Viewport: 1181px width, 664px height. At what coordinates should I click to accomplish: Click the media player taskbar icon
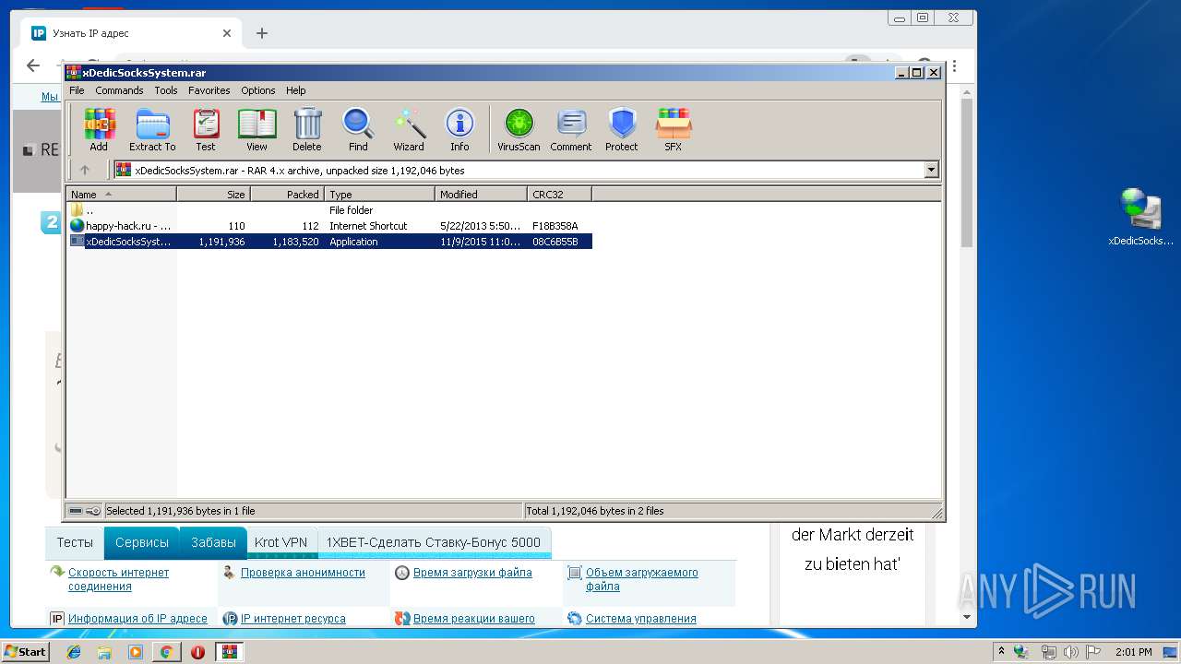pyautogui.click(x=136, y=652)
